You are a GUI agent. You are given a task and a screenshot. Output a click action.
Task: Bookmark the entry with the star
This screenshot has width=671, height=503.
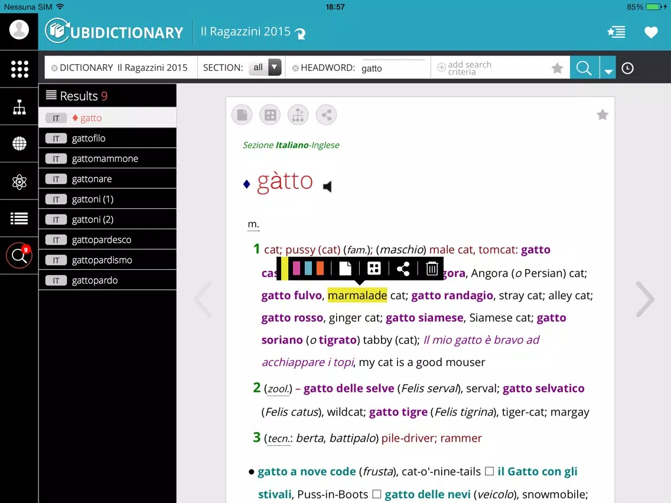tap(602, 115)
